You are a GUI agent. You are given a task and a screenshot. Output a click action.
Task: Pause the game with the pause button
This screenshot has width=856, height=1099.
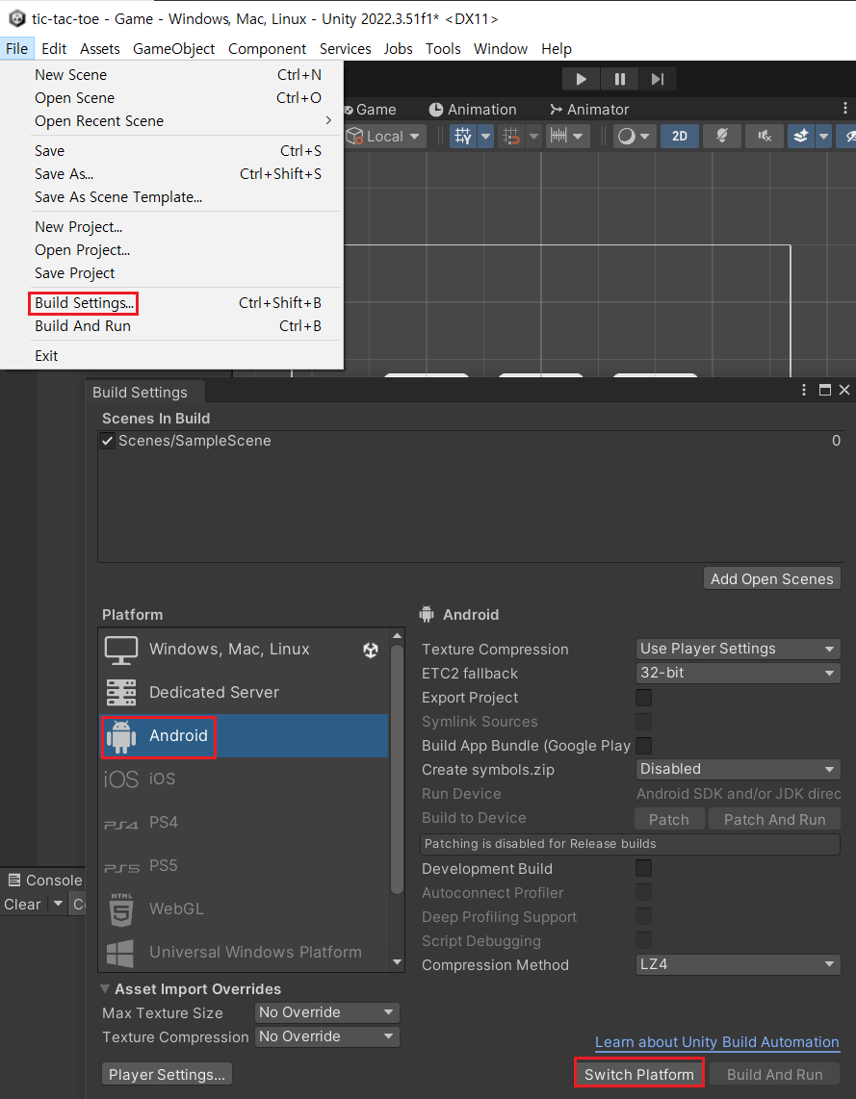point(620,79)
